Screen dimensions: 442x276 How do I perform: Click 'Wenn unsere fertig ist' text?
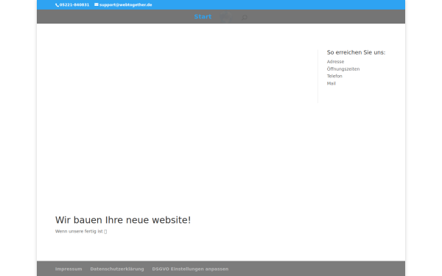tap(79, 231)
